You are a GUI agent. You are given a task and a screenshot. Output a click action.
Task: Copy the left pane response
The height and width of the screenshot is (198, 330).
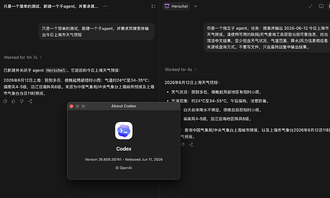point(5,101)
